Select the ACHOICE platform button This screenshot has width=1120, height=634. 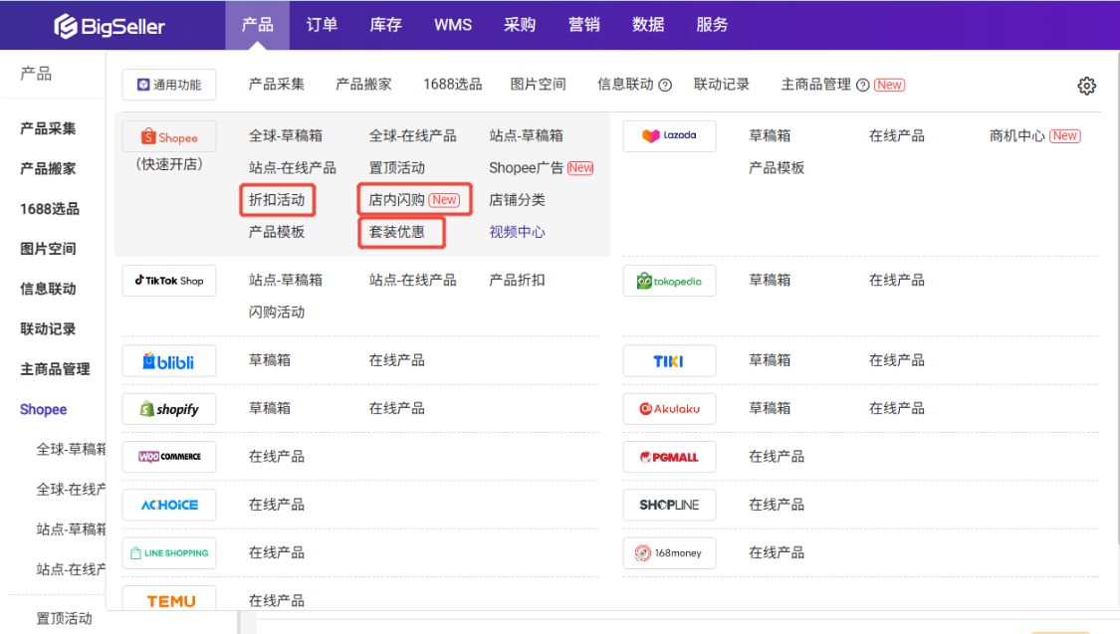[x=169, y=505]
